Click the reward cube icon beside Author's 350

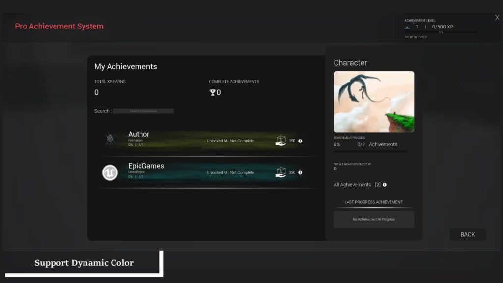[281, 141]
